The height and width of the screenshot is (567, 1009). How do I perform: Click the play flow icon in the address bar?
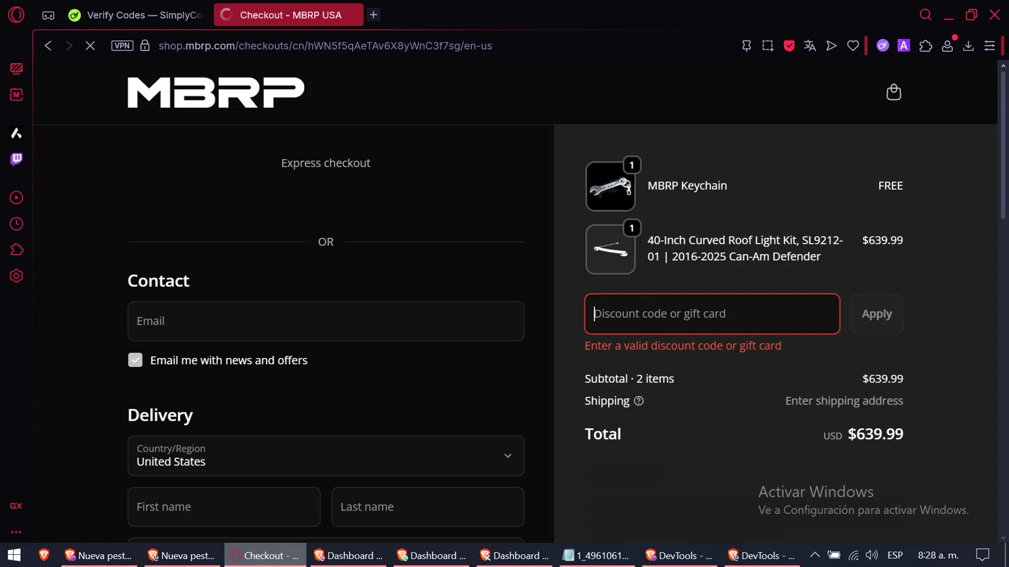831,46
